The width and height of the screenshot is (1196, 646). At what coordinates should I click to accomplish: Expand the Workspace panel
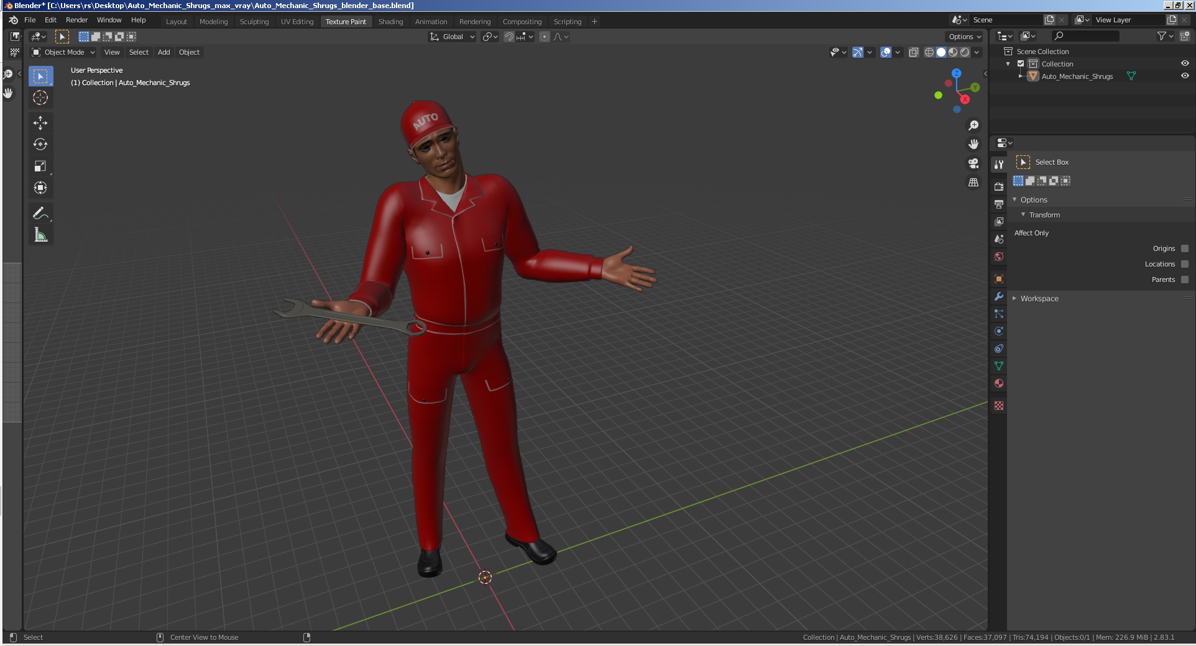[x=1039, y=298]
